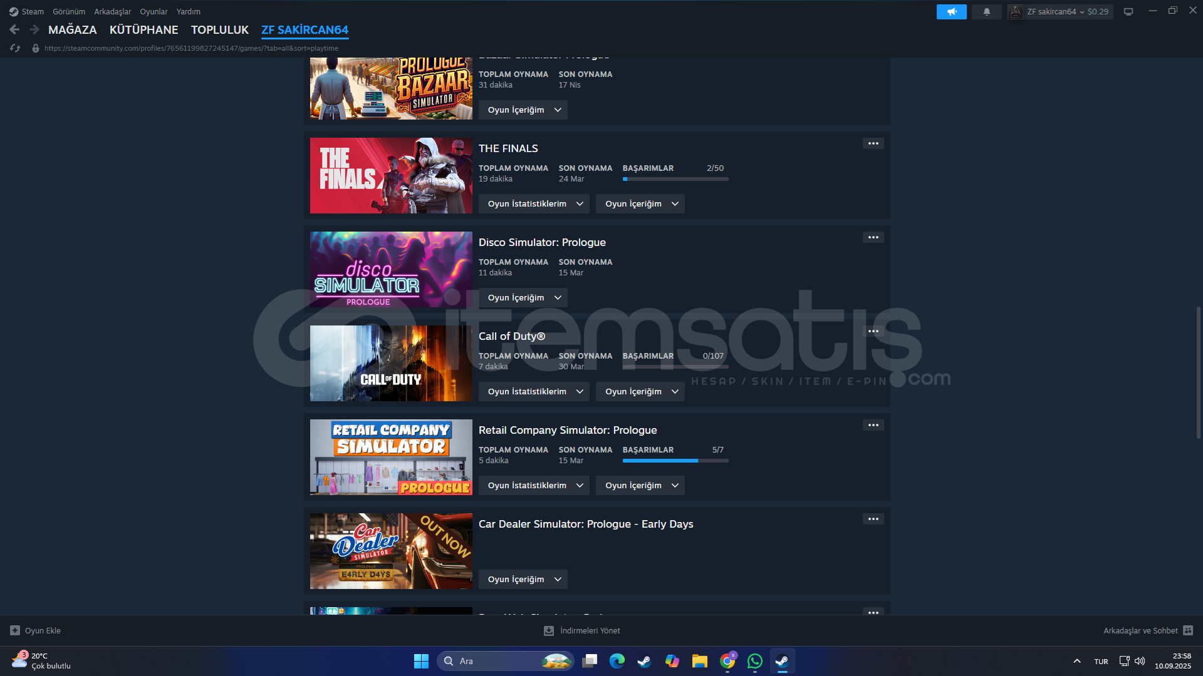The height and width of the screenshot is (676, 1203).
Task: Click the Retail Company Simulator thumbnail
Action: pos(391,457)
